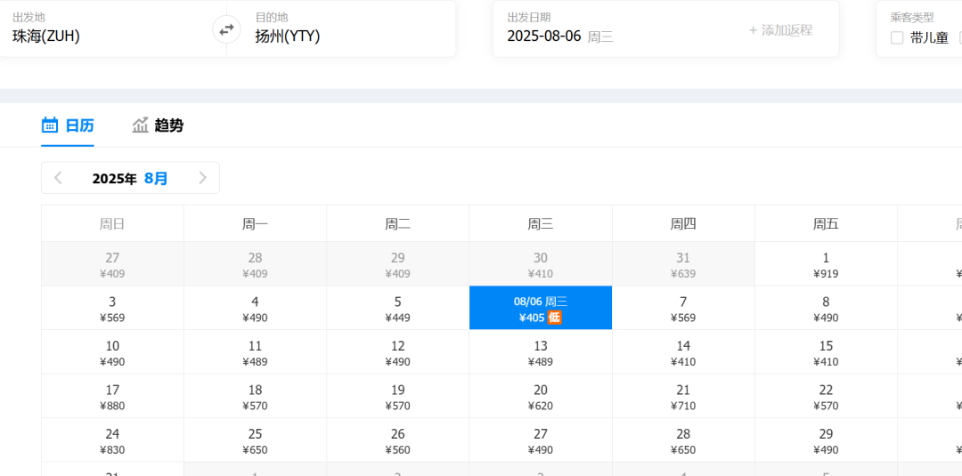The image size is (962, 476).
Task: Select August 3 priced ¥569
Action: (x=112, y=308)
